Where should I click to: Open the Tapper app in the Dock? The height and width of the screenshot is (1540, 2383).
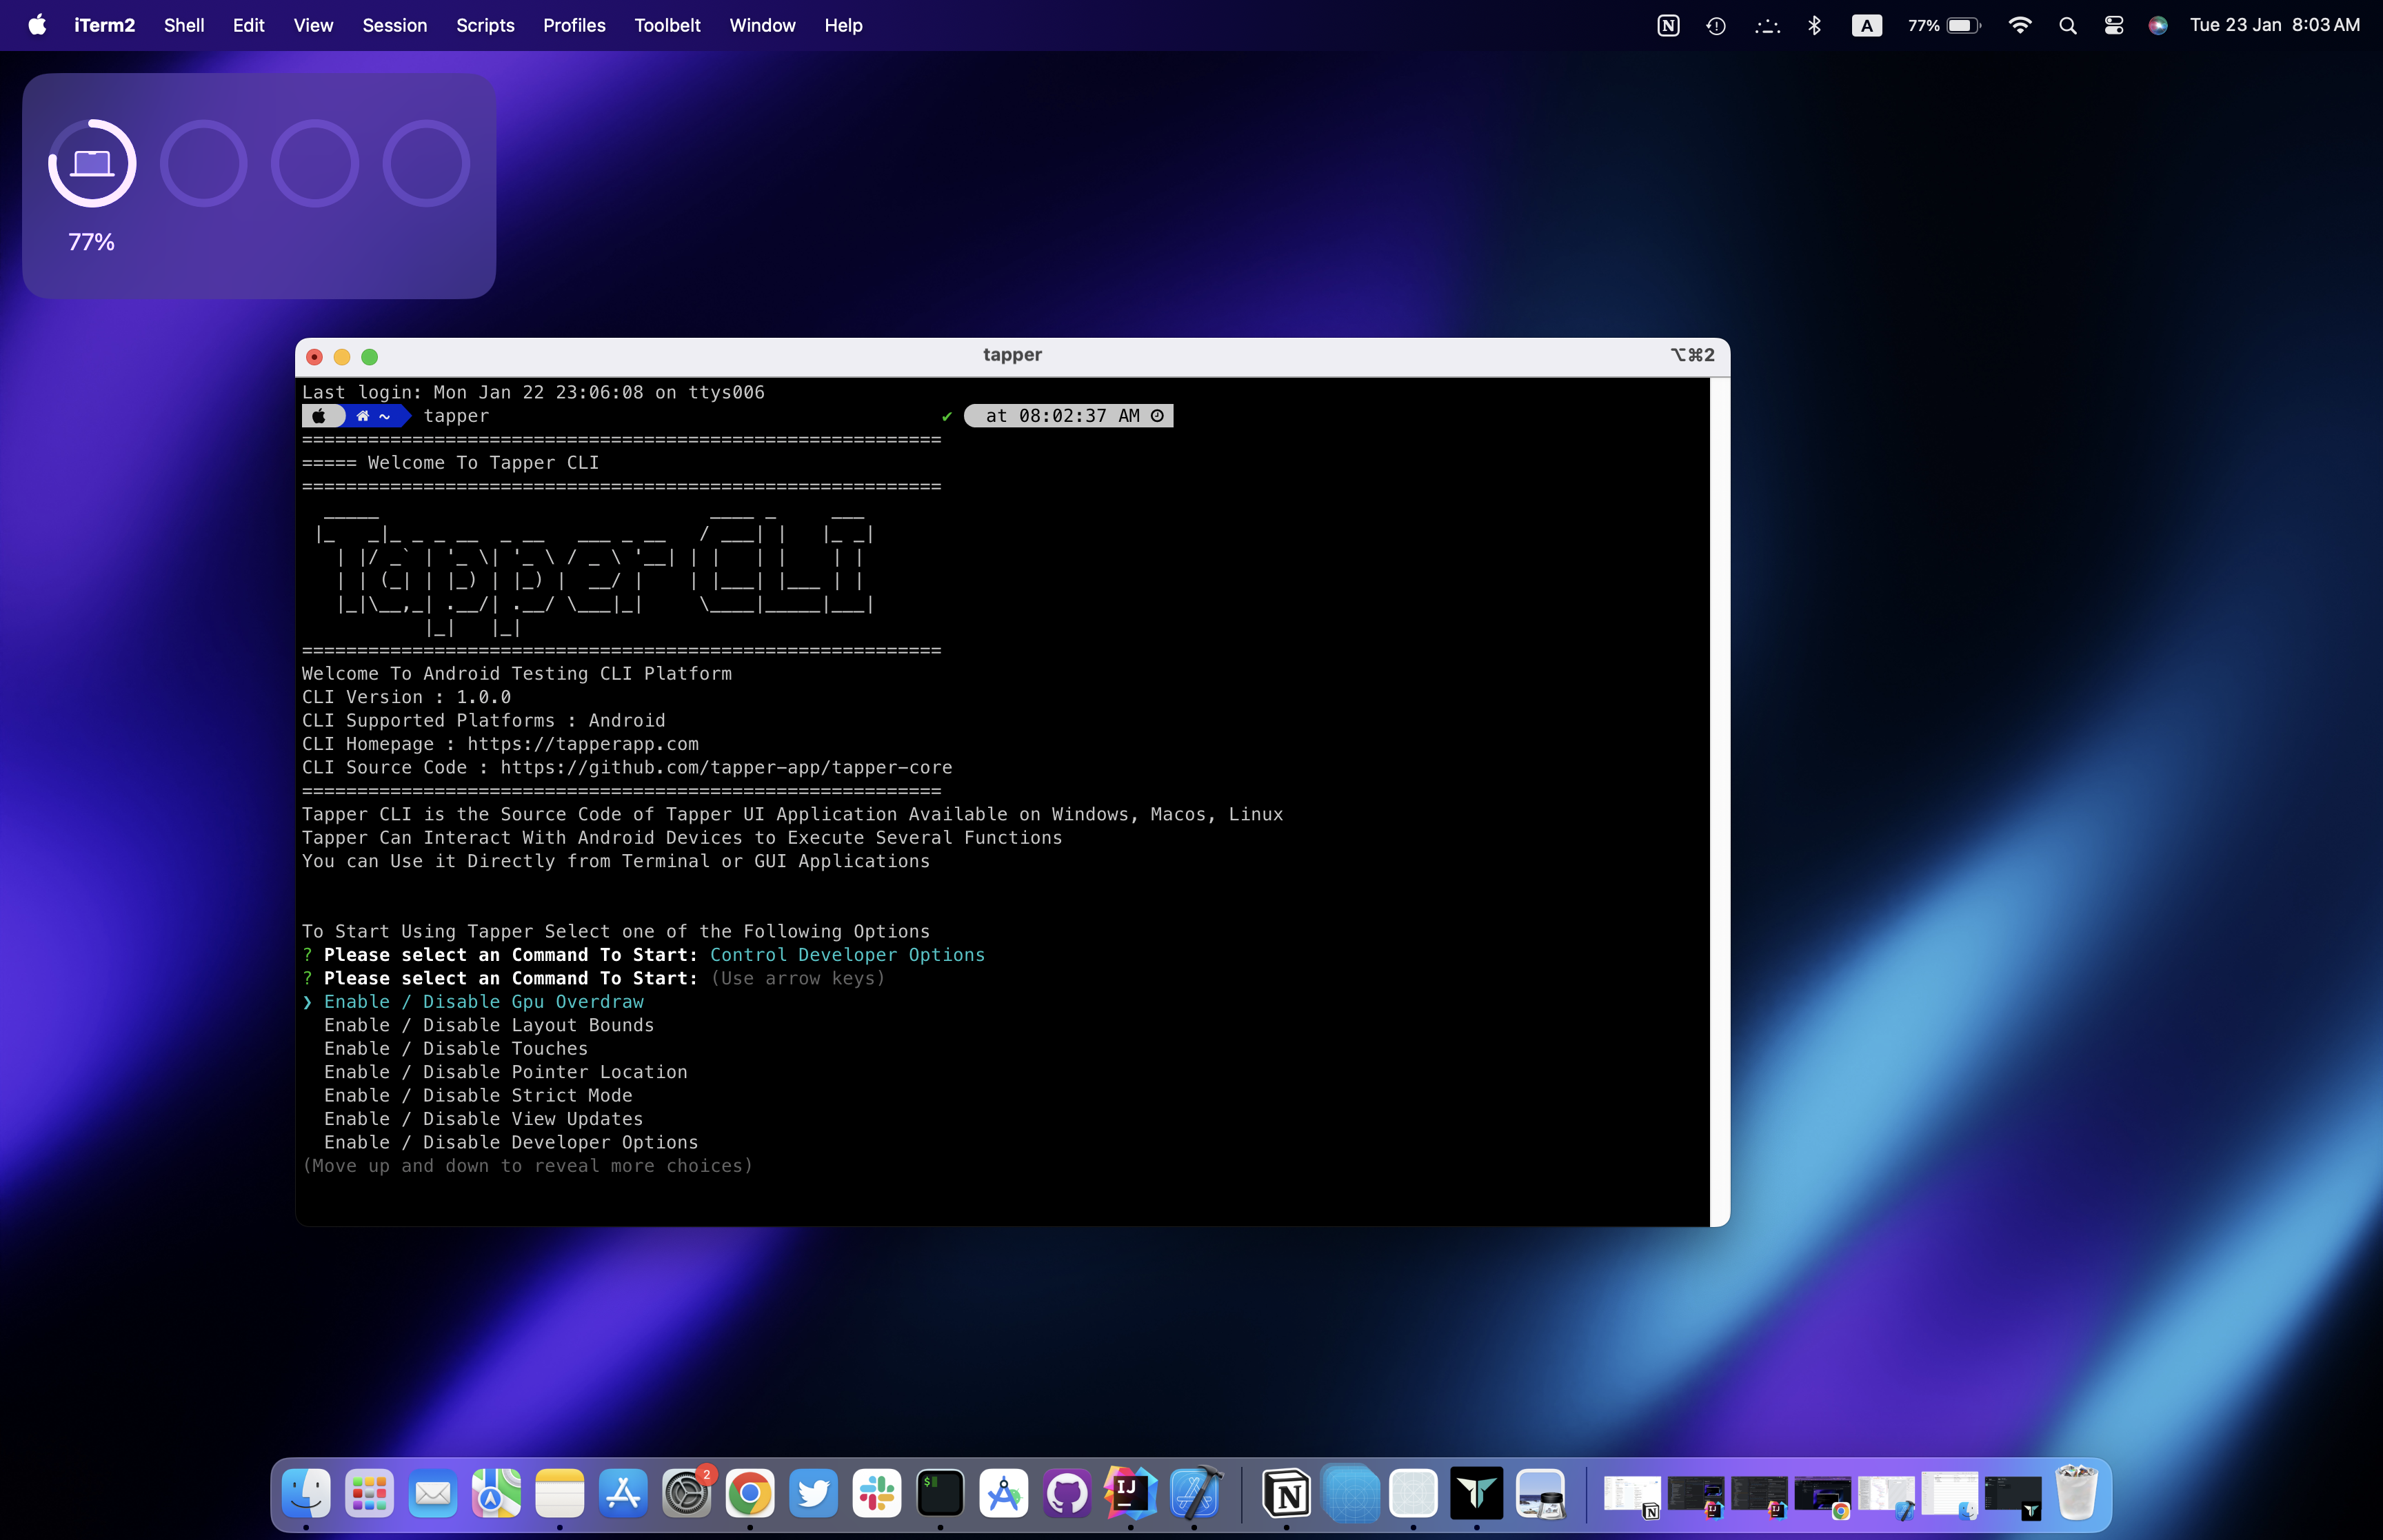(1477, 1494)
